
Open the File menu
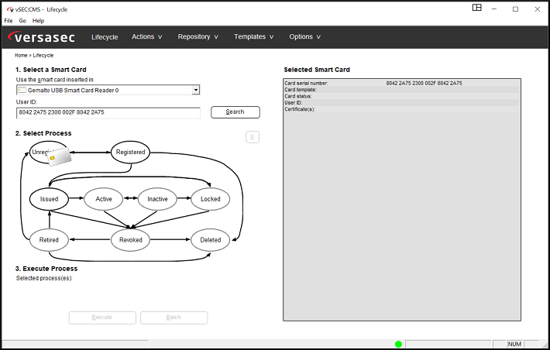point(9,21)
